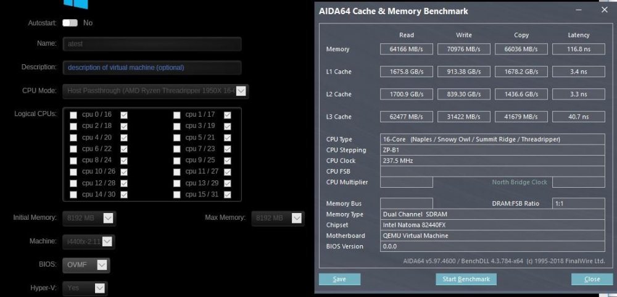617x297 pixels.
Task: Check the cpu 15 checkbox
Action: pyautogui.click(x=176, y=195)
